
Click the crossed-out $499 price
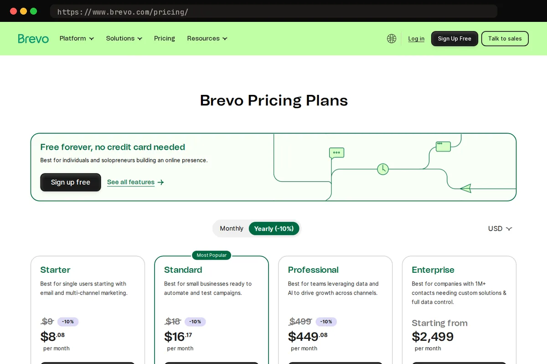(x=300, y=322)
